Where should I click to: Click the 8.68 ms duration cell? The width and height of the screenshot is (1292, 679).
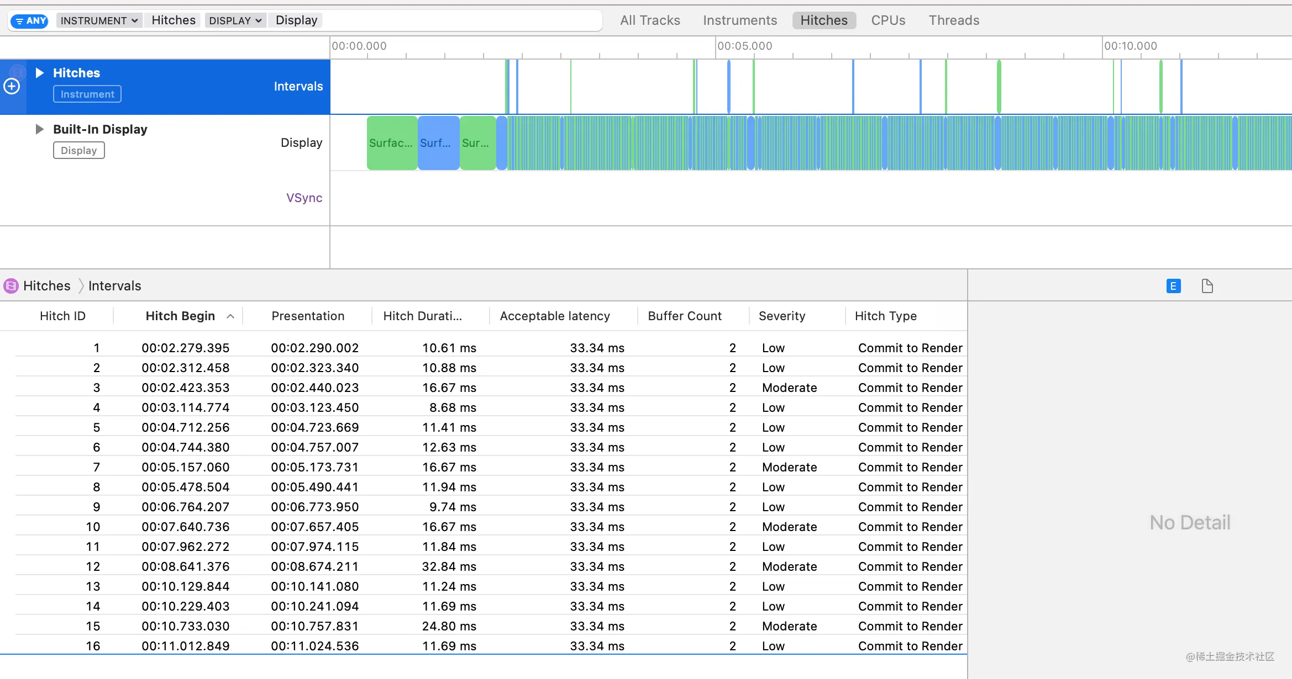click(453, 407)
